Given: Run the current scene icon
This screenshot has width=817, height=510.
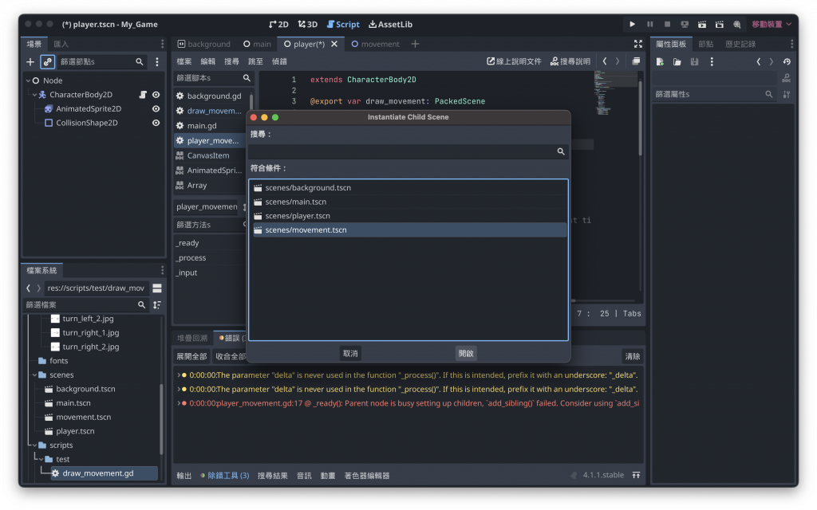Looking at the screenshot, I should coord(702,24).
